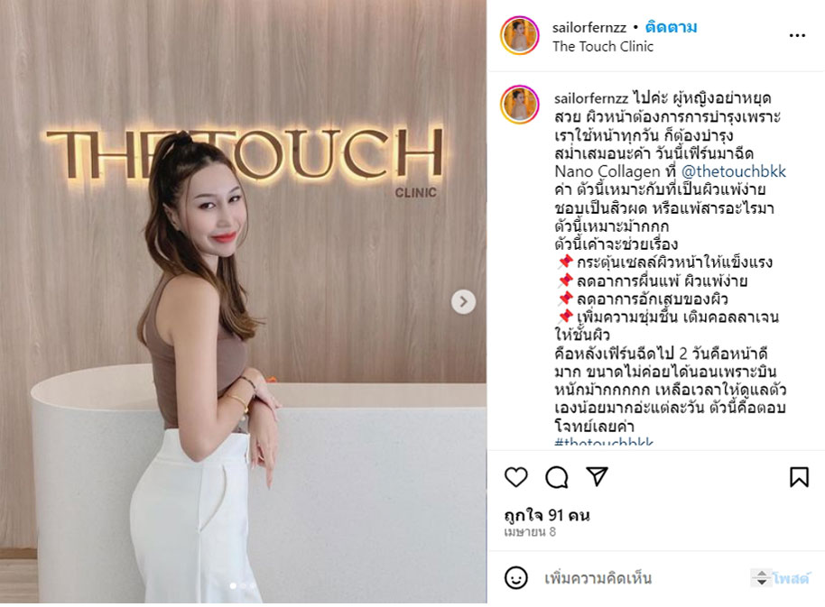Viewport: 825px width, 607px height.
Task: Open the #thetouchbkk hashtag
Action: [604, 441]
